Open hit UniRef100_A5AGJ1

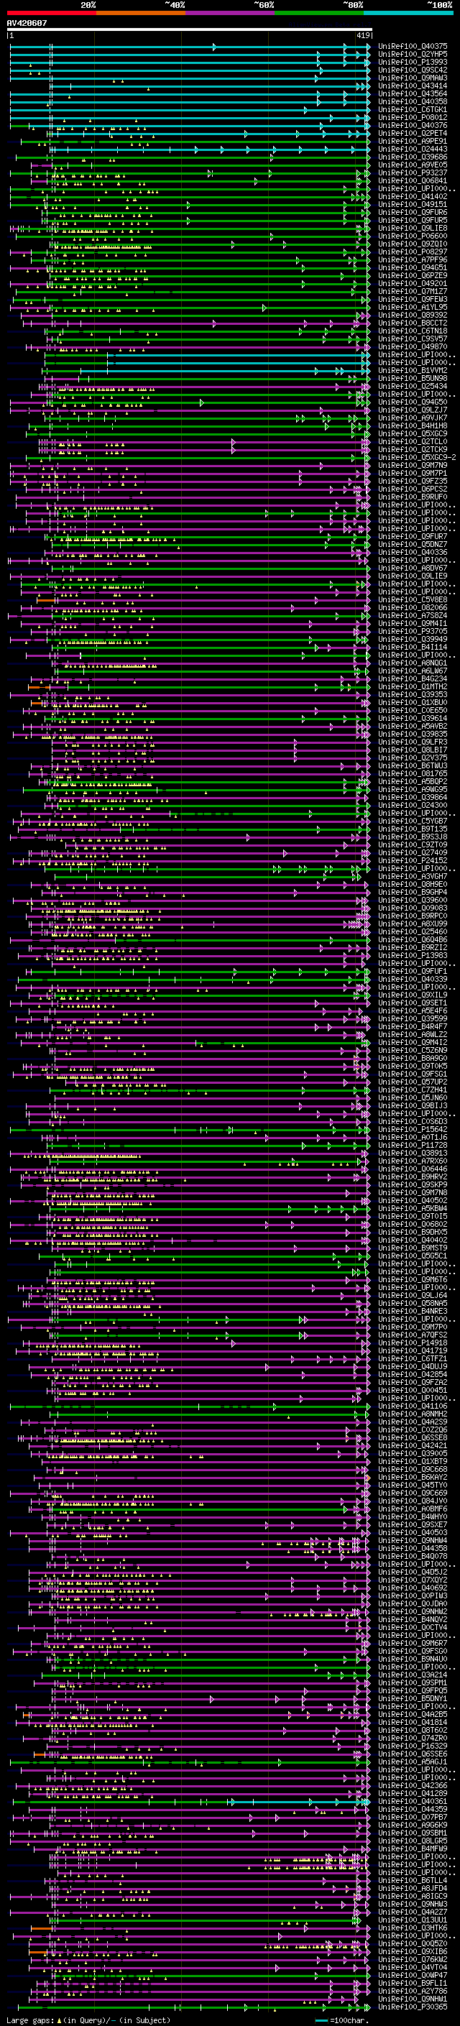pyautogui.click(x=413, y=1762)
